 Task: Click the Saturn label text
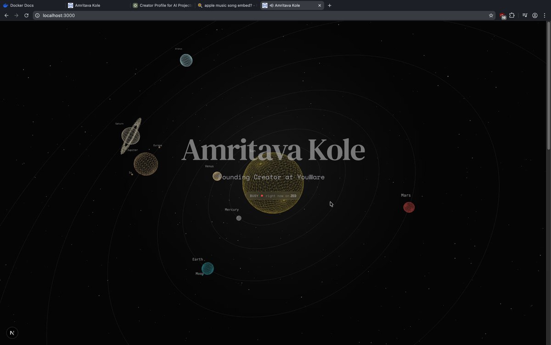point(119,124)
